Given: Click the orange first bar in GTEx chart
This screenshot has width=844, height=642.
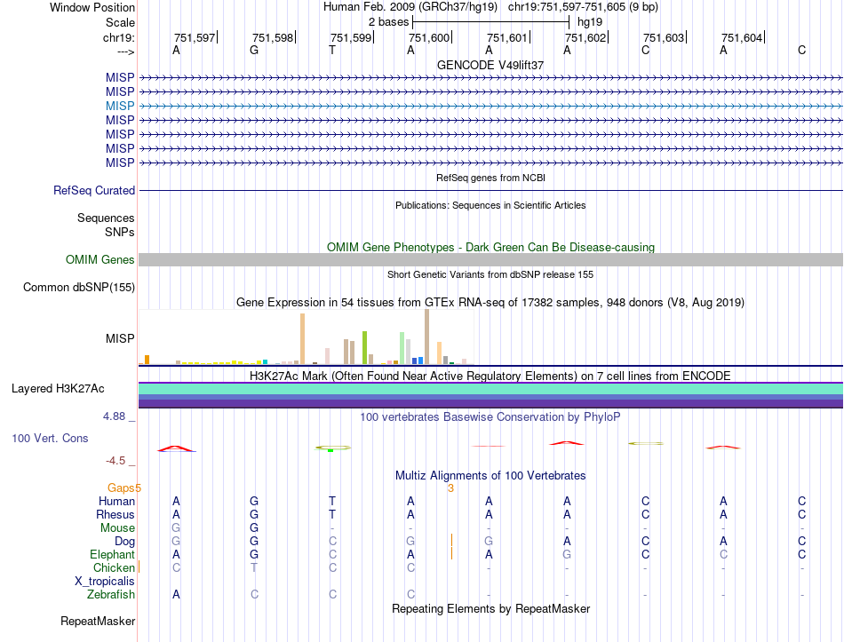Looking at the screenshot, I should tap(147, 360).
